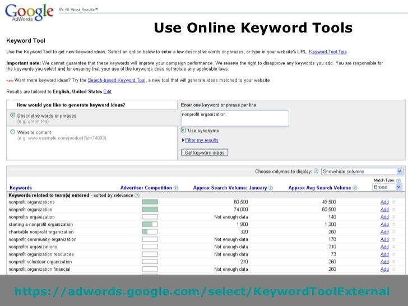
Task: Click the Keyword Tool heading
Action: pyautogui.click(x=26, y=40)
